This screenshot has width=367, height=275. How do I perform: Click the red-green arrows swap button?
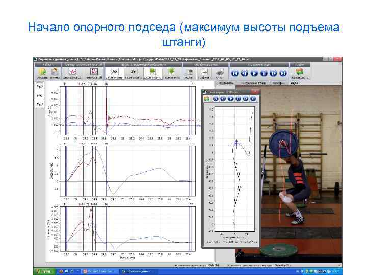click(300, 73)
